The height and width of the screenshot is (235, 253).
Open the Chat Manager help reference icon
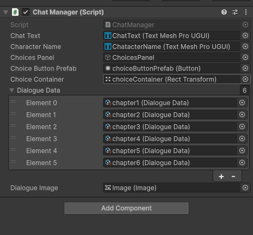(x=224, y=12)
